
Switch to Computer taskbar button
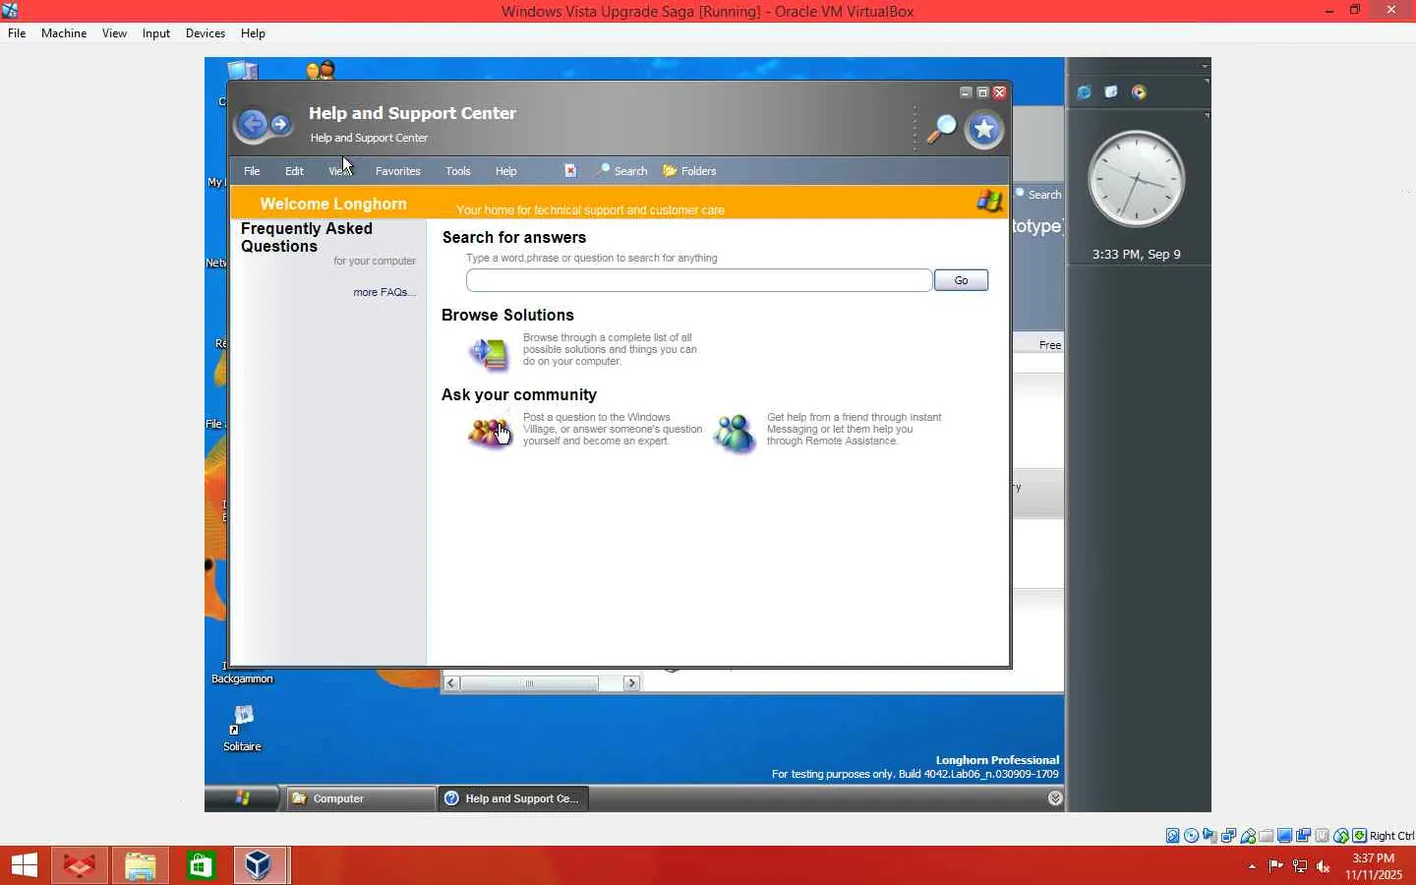tap(360, 798)
